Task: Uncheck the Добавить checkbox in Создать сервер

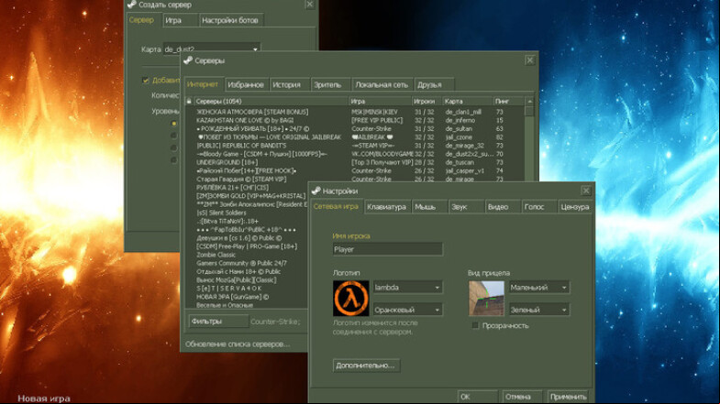Action: (146, 81)
